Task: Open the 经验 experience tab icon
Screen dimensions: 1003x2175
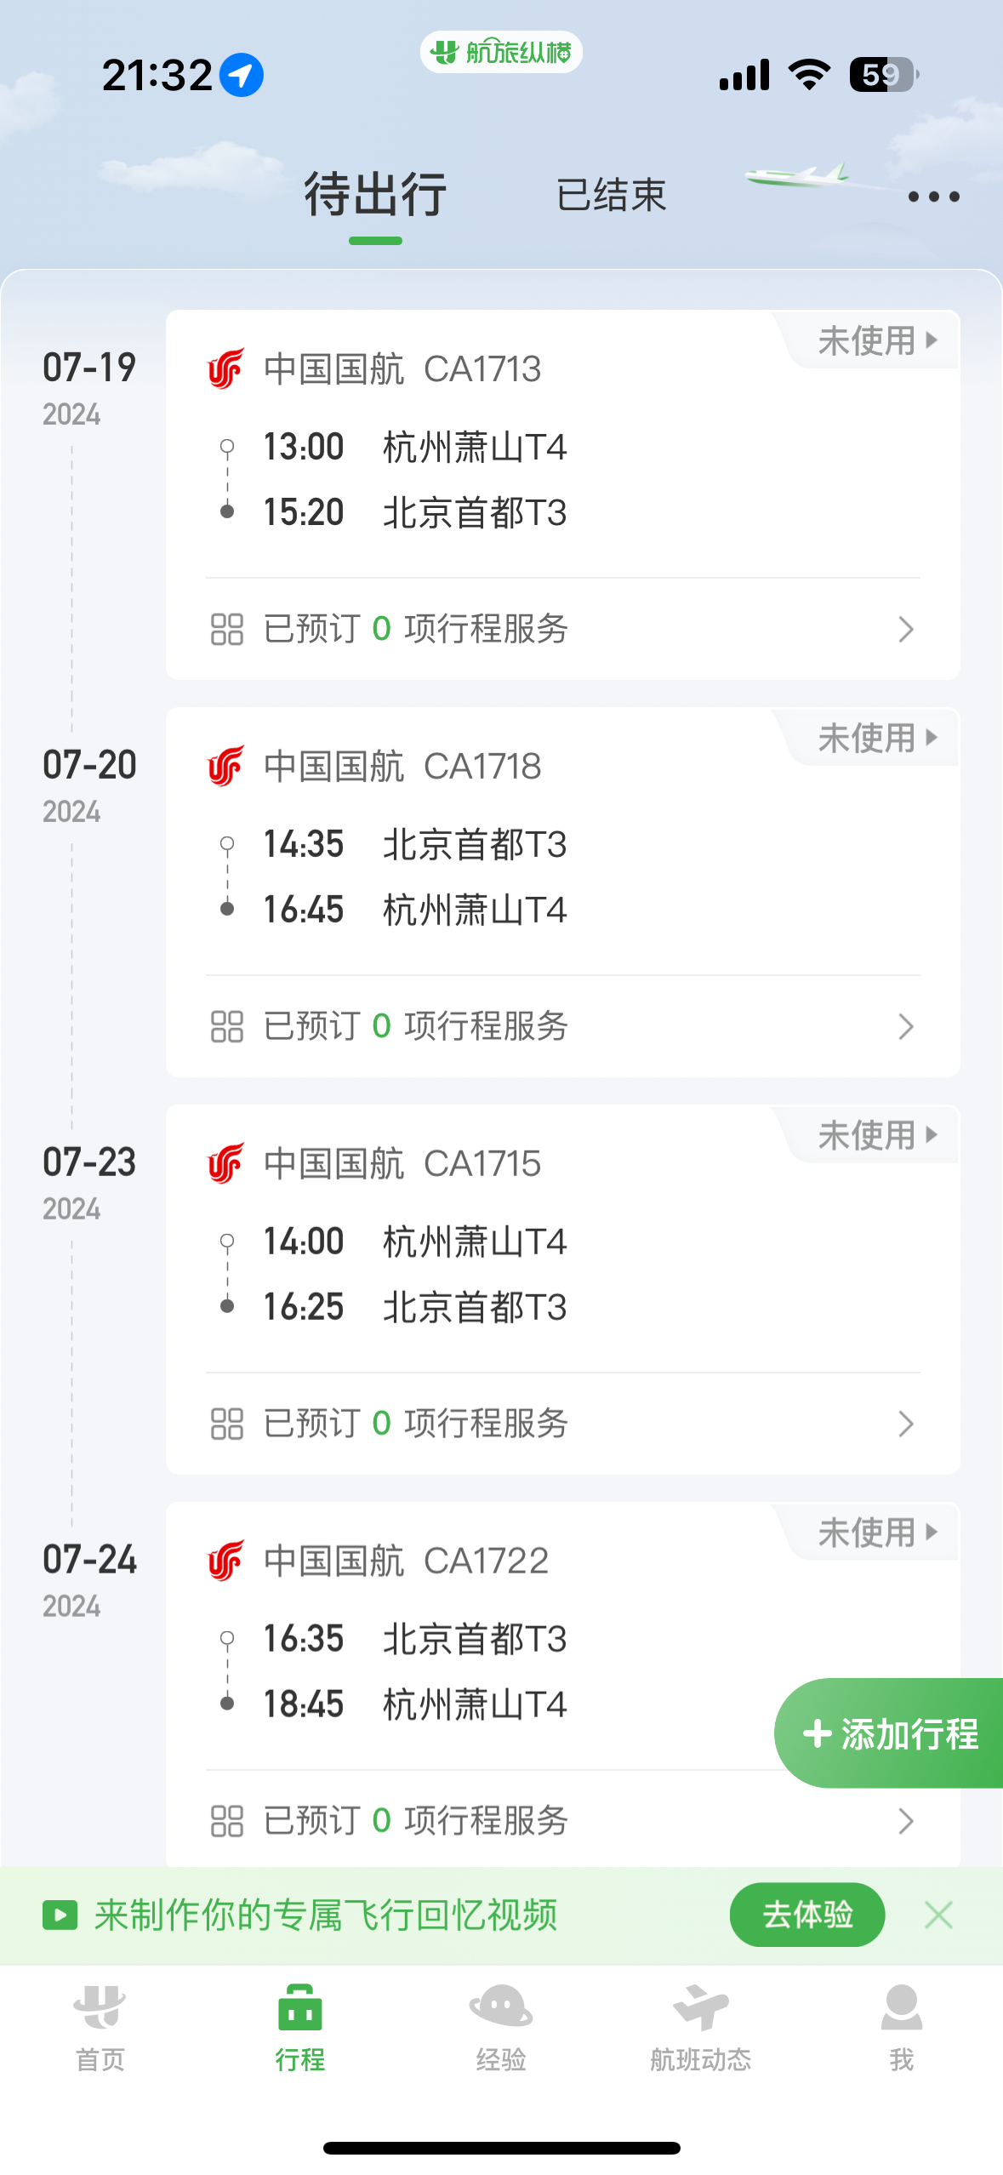Action: click(501, 2007)
